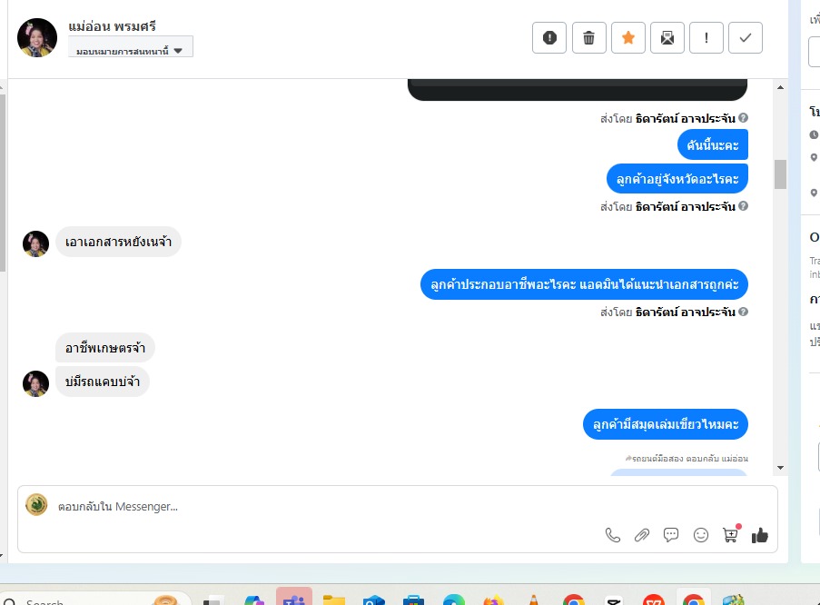
Task: Flag conversation as priority with the exclamation icon
Action: click(x=706, y=37)
